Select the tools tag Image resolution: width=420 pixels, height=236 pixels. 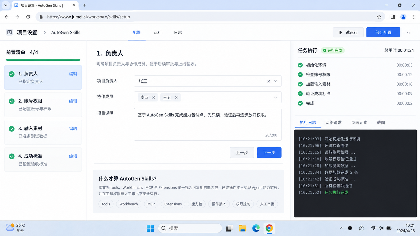(106, 204)
